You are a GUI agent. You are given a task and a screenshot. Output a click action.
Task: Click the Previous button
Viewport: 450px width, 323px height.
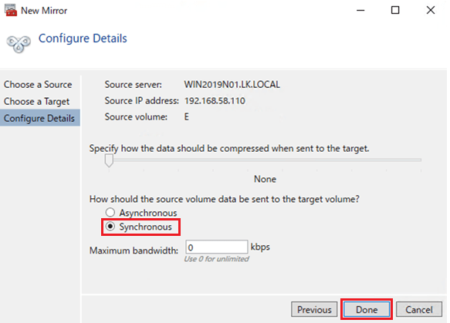[x=314, y=310]
